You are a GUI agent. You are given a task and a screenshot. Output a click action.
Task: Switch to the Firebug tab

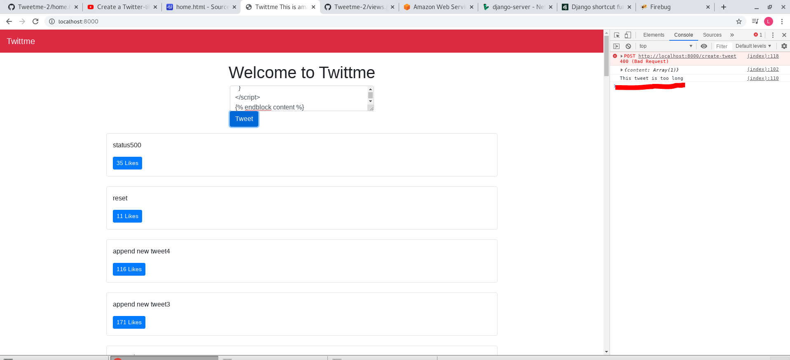click(675, 7)
